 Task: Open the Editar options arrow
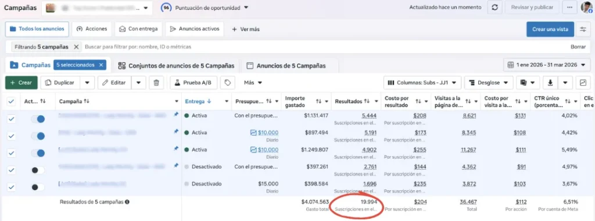[138, 82]
